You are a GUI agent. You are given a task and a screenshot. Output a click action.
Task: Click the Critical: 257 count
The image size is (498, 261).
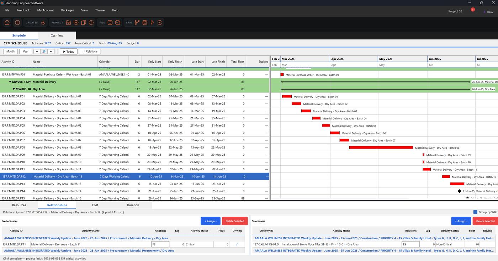click(x=63, y=43)
